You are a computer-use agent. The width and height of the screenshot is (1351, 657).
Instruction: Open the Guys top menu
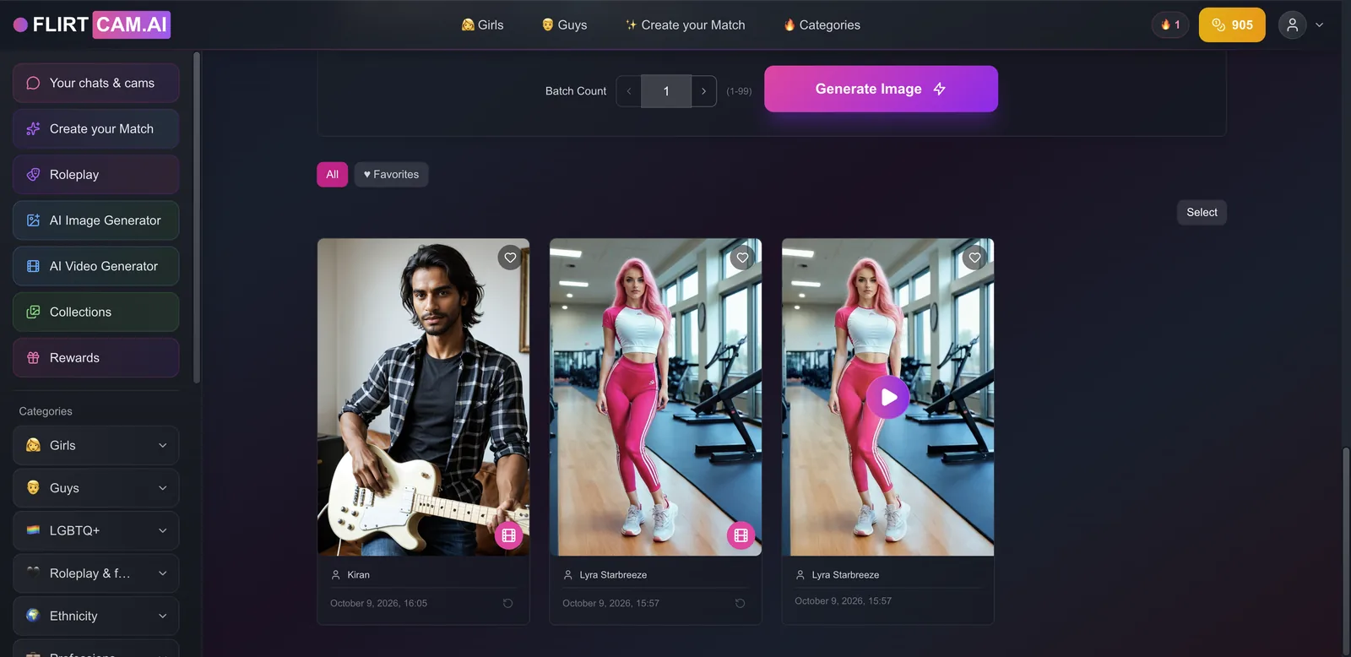[x=564, y=24]
